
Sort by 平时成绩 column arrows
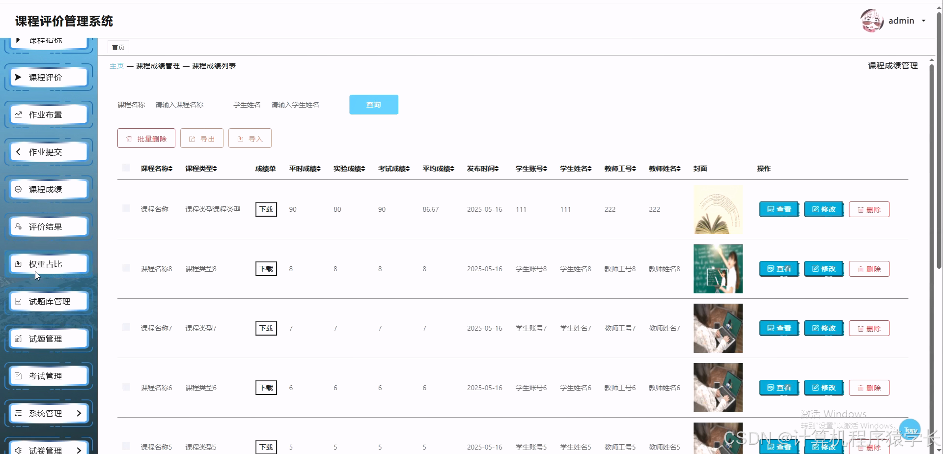(318, 169)
